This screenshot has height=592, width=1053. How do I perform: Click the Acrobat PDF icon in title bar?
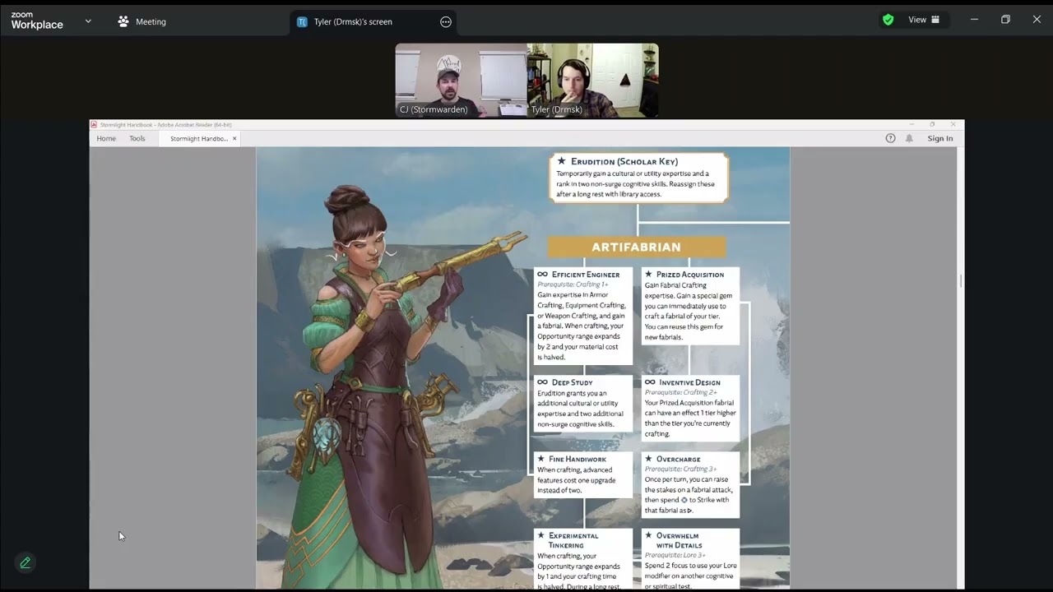94,124
